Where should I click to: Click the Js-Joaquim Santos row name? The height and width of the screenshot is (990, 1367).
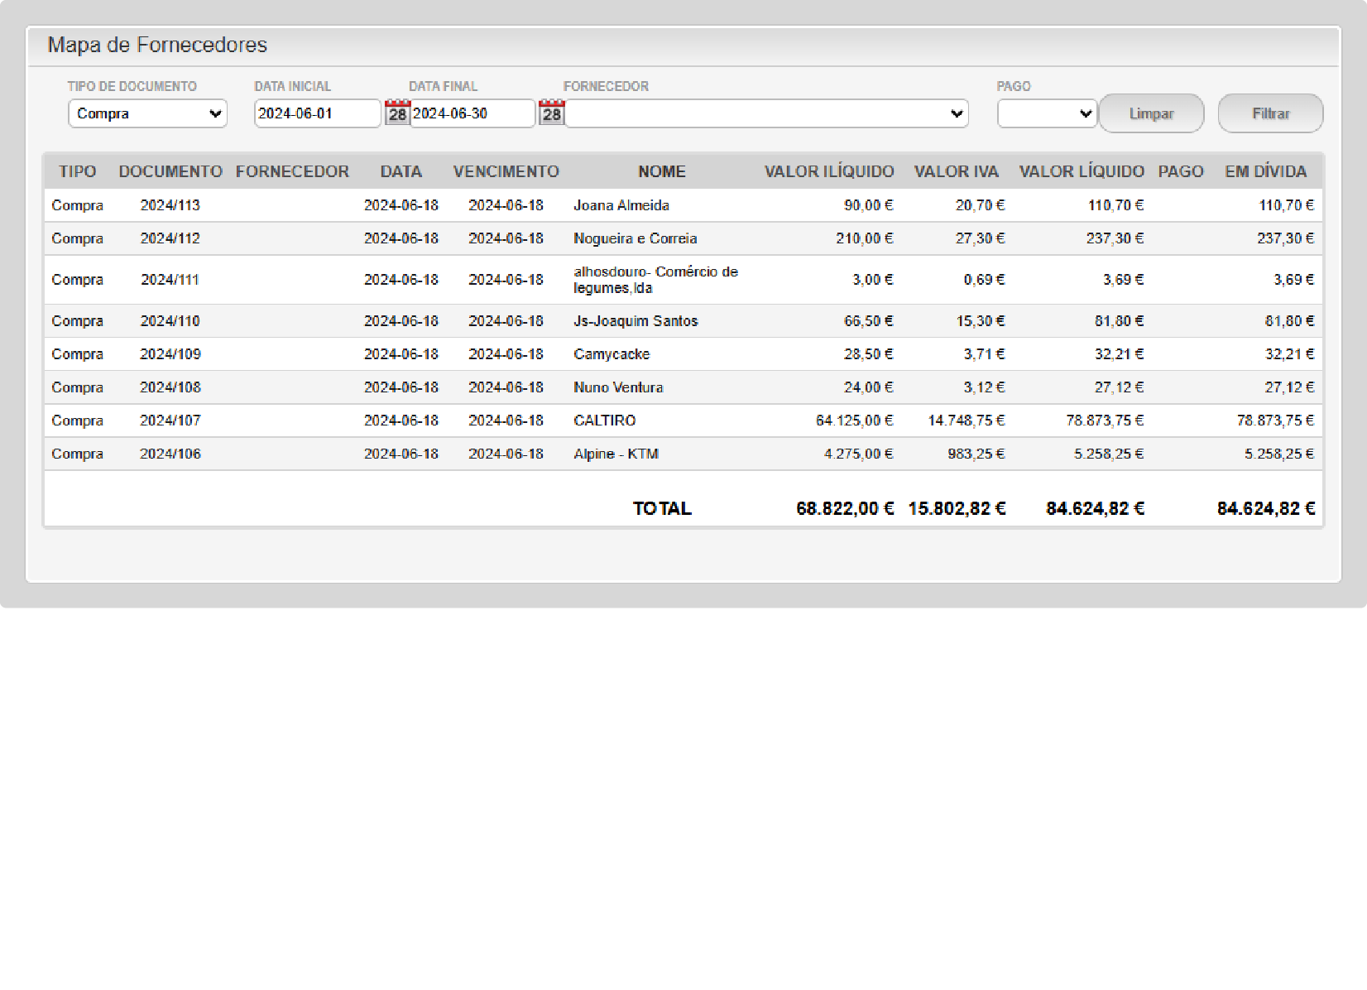pyautogui.click(x=635, y=321)
